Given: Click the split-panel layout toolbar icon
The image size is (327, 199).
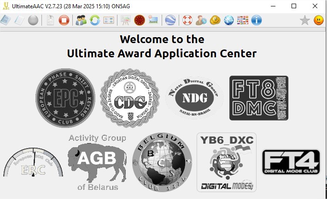Looking at the screenshot, I should pyautogui.click(x=109, y=20).
